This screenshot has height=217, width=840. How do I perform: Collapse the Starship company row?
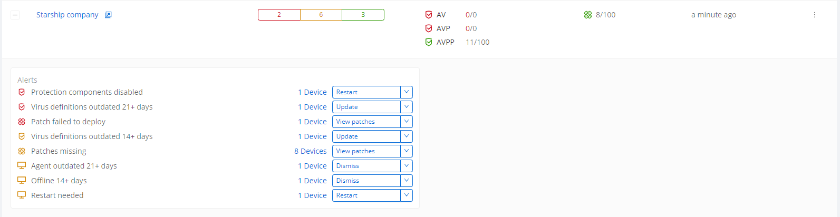click(15, 15)
